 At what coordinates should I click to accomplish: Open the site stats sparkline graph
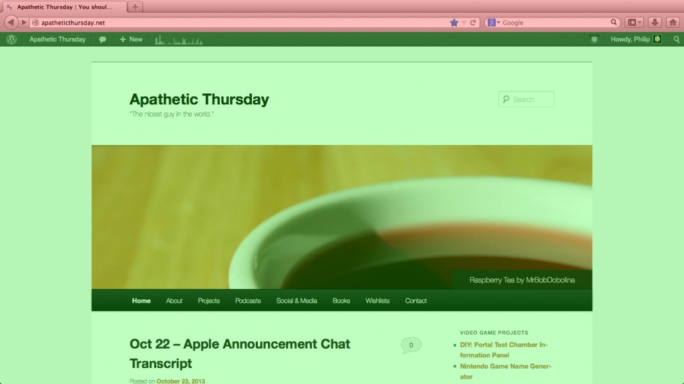click(179, 40)
